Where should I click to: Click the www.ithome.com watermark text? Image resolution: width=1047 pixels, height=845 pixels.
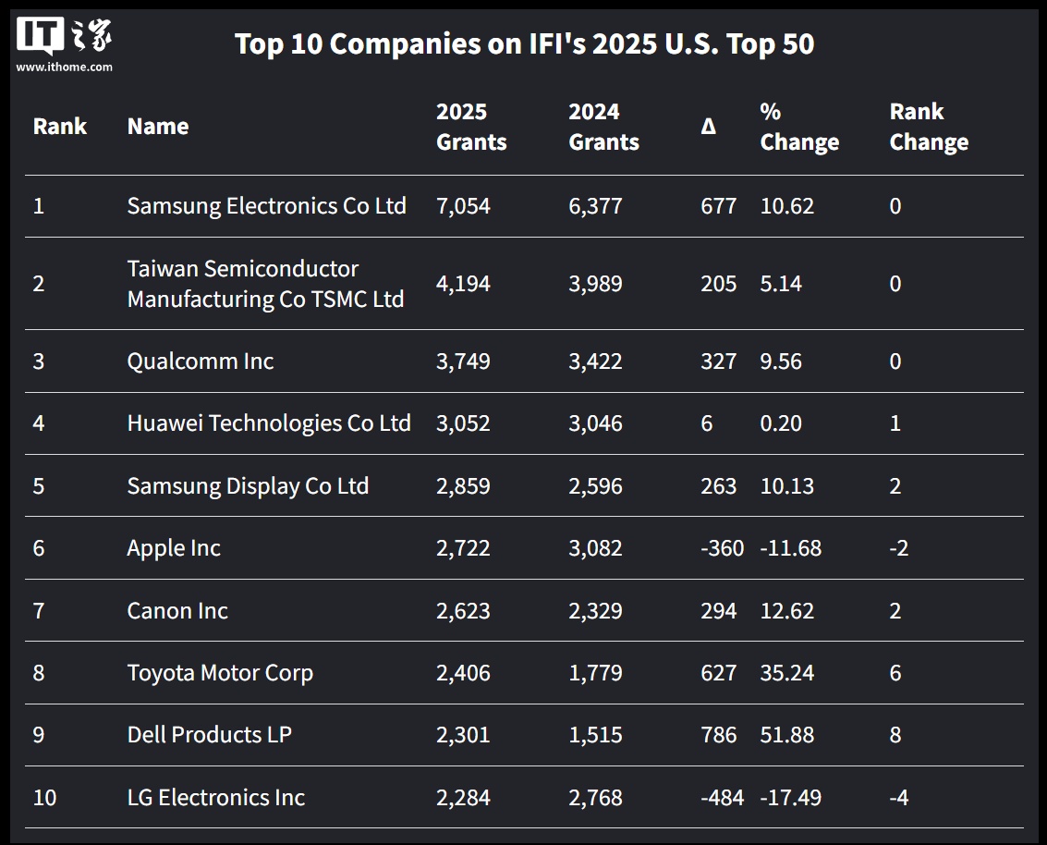[x=64, y=67]
